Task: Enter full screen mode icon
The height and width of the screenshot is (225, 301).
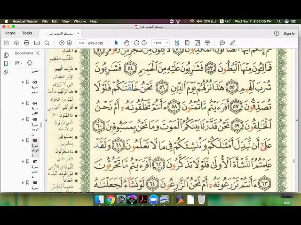Action: point(197,43)
